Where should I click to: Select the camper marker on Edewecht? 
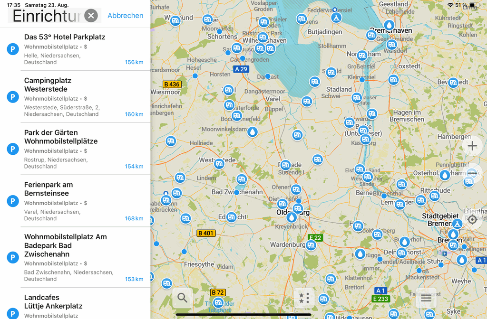(x=232, y=217)
